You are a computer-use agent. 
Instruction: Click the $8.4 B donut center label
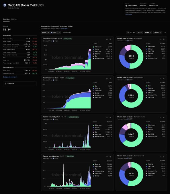pyautogui.click(x=131, y=134)
